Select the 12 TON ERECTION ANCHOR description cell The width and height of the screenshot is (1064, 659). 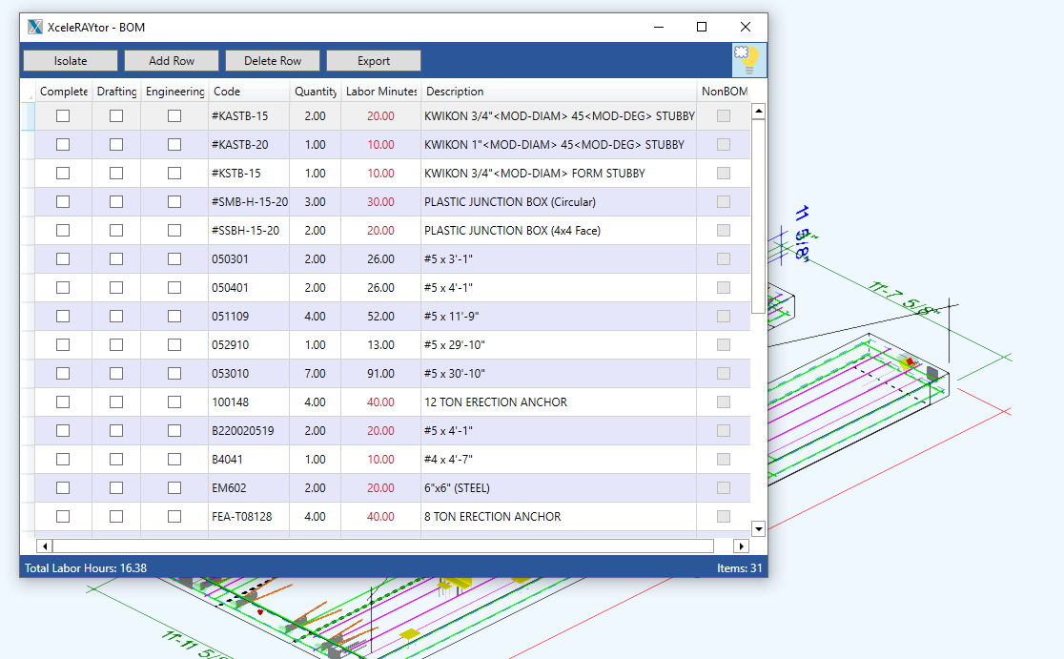click(496, 402)
